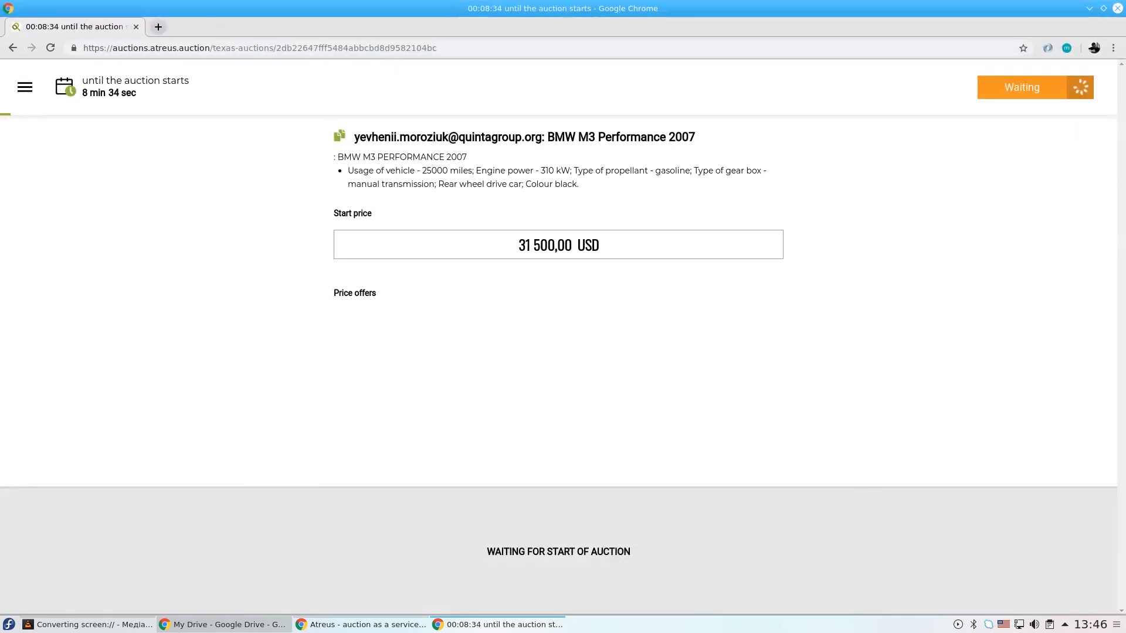
Task: Click the browser refresh icon
Action: click(x=49, y=48)
